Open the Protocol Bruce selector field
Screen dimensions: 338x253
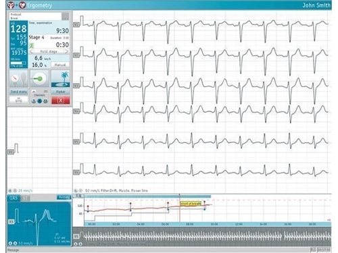[x=35, y=16]
